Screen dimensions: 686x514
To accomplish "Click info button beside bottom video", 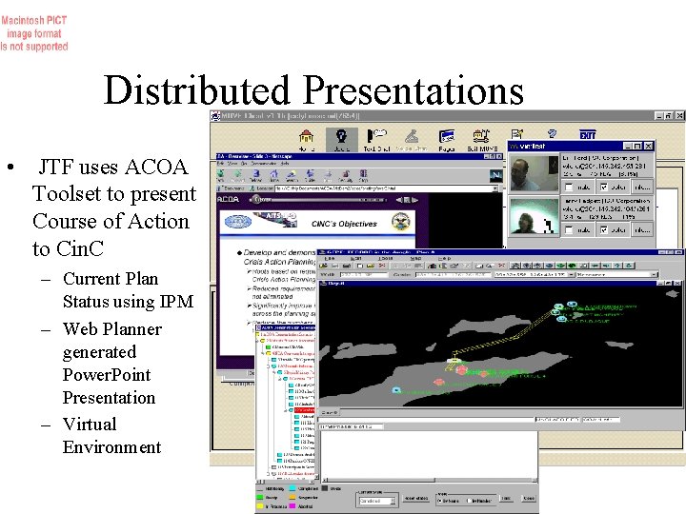I will pos(642,229).
